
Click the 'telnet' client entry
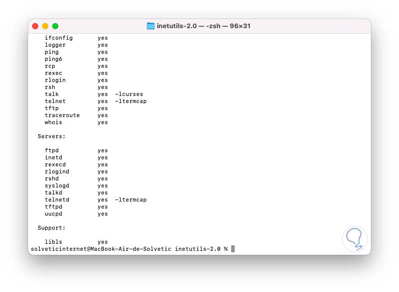[55, 102]
